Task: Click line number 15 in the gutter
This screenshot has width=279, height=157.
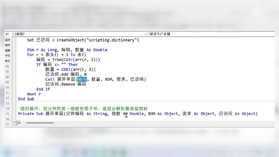Action: pos(7,114)
